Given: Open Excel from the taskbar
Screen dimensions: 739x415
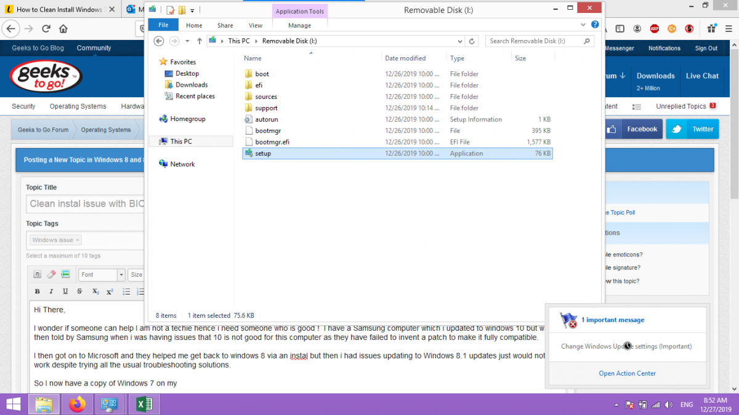Looking at the screenshot, I should [143, 405].
